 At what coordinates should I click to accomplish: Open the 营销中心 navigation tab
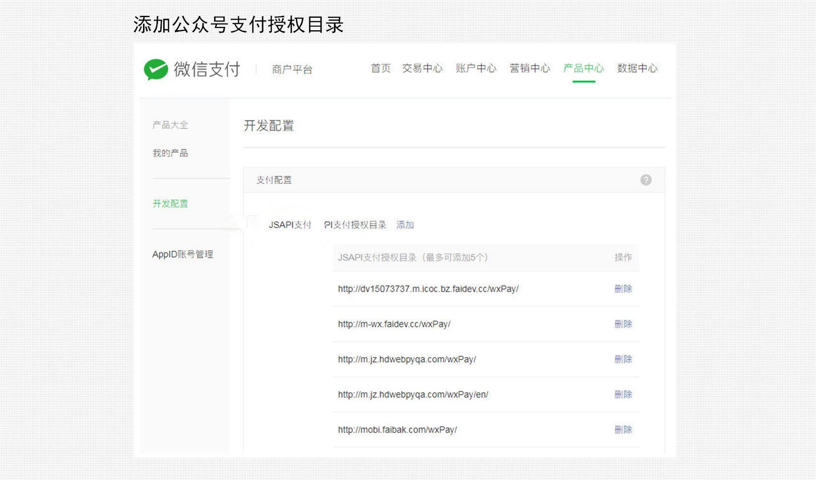tap(530, 68)
